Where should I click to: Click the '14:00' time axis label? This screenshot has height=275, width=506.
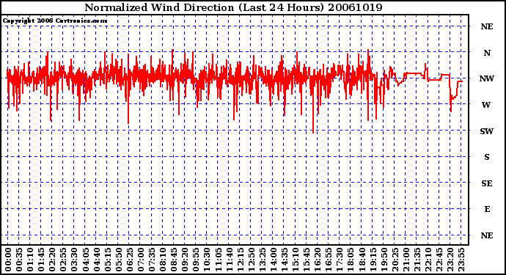pyautogui.click(x=274, y=260)
